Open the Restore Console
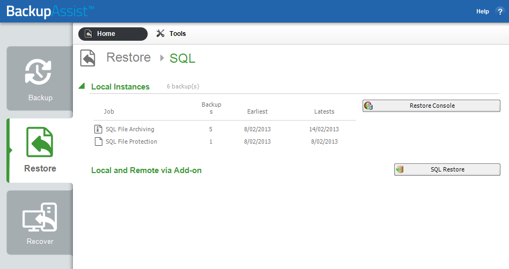 pyautogui.click(x=431, y=106)
